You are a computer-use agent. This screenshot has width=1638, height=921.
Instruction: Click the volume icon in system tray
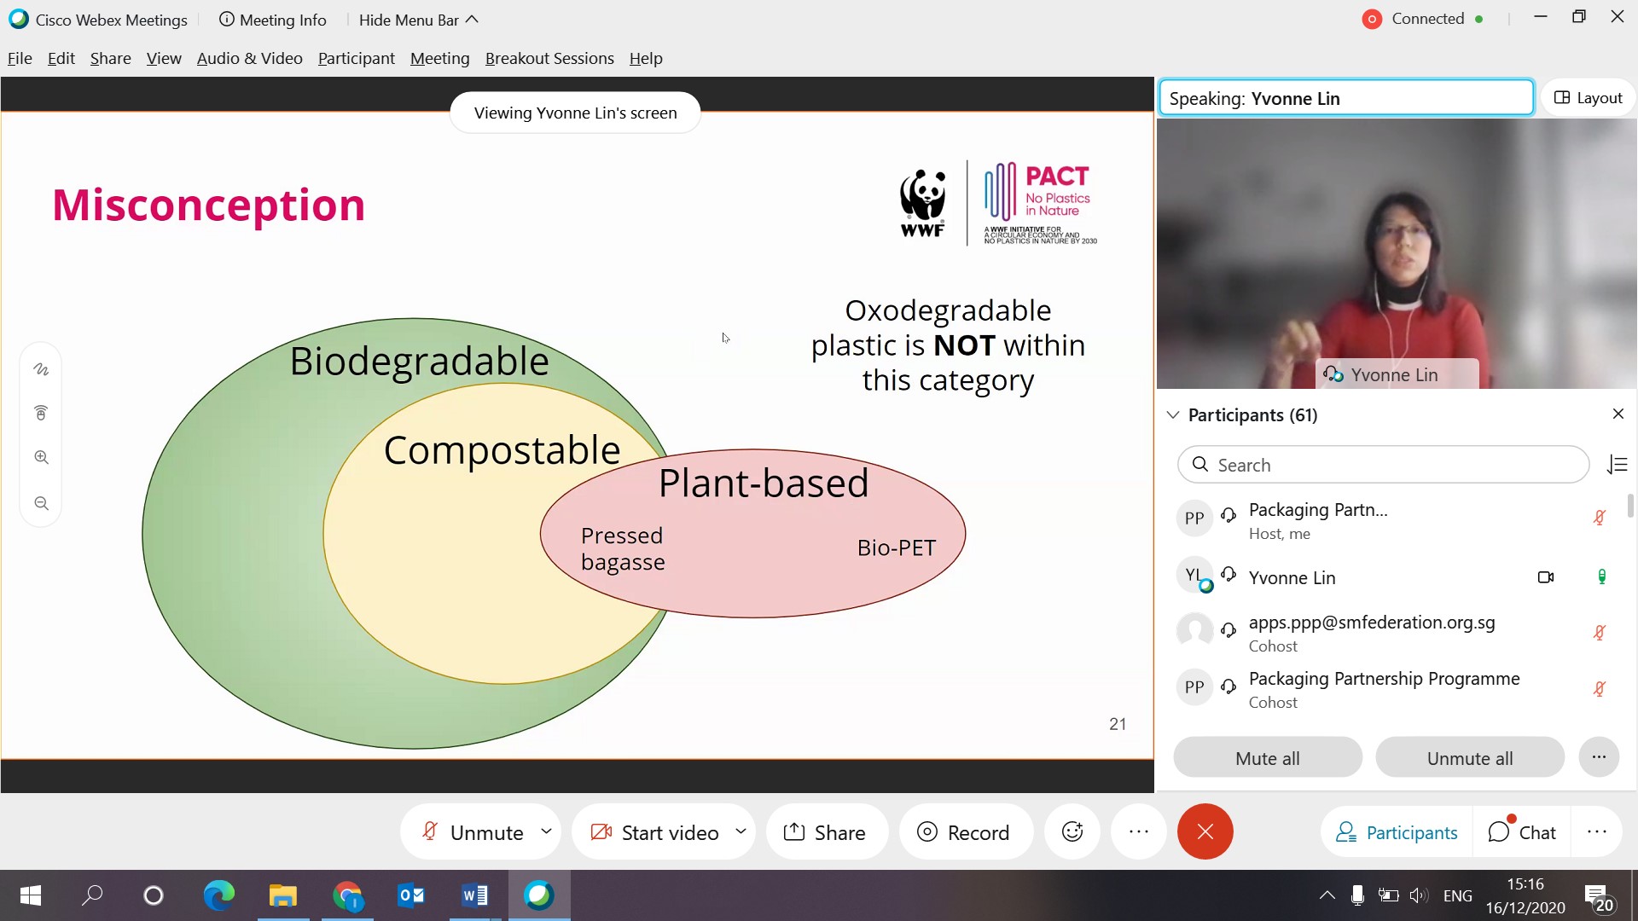coord(1418,895)
